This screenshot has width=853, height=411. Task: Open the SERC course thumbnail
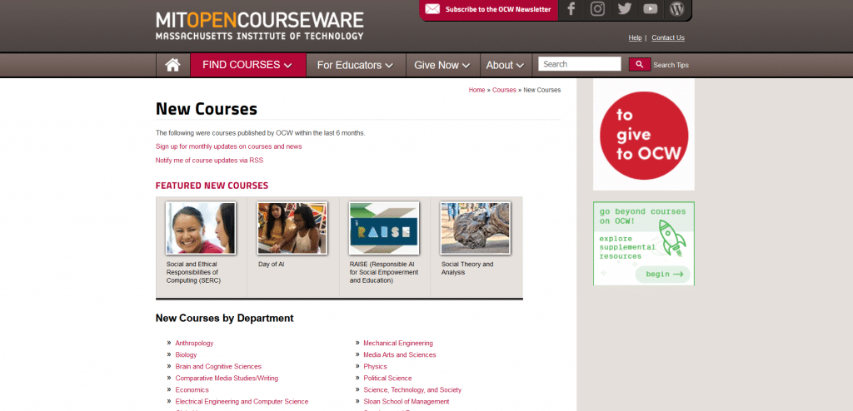201,228
